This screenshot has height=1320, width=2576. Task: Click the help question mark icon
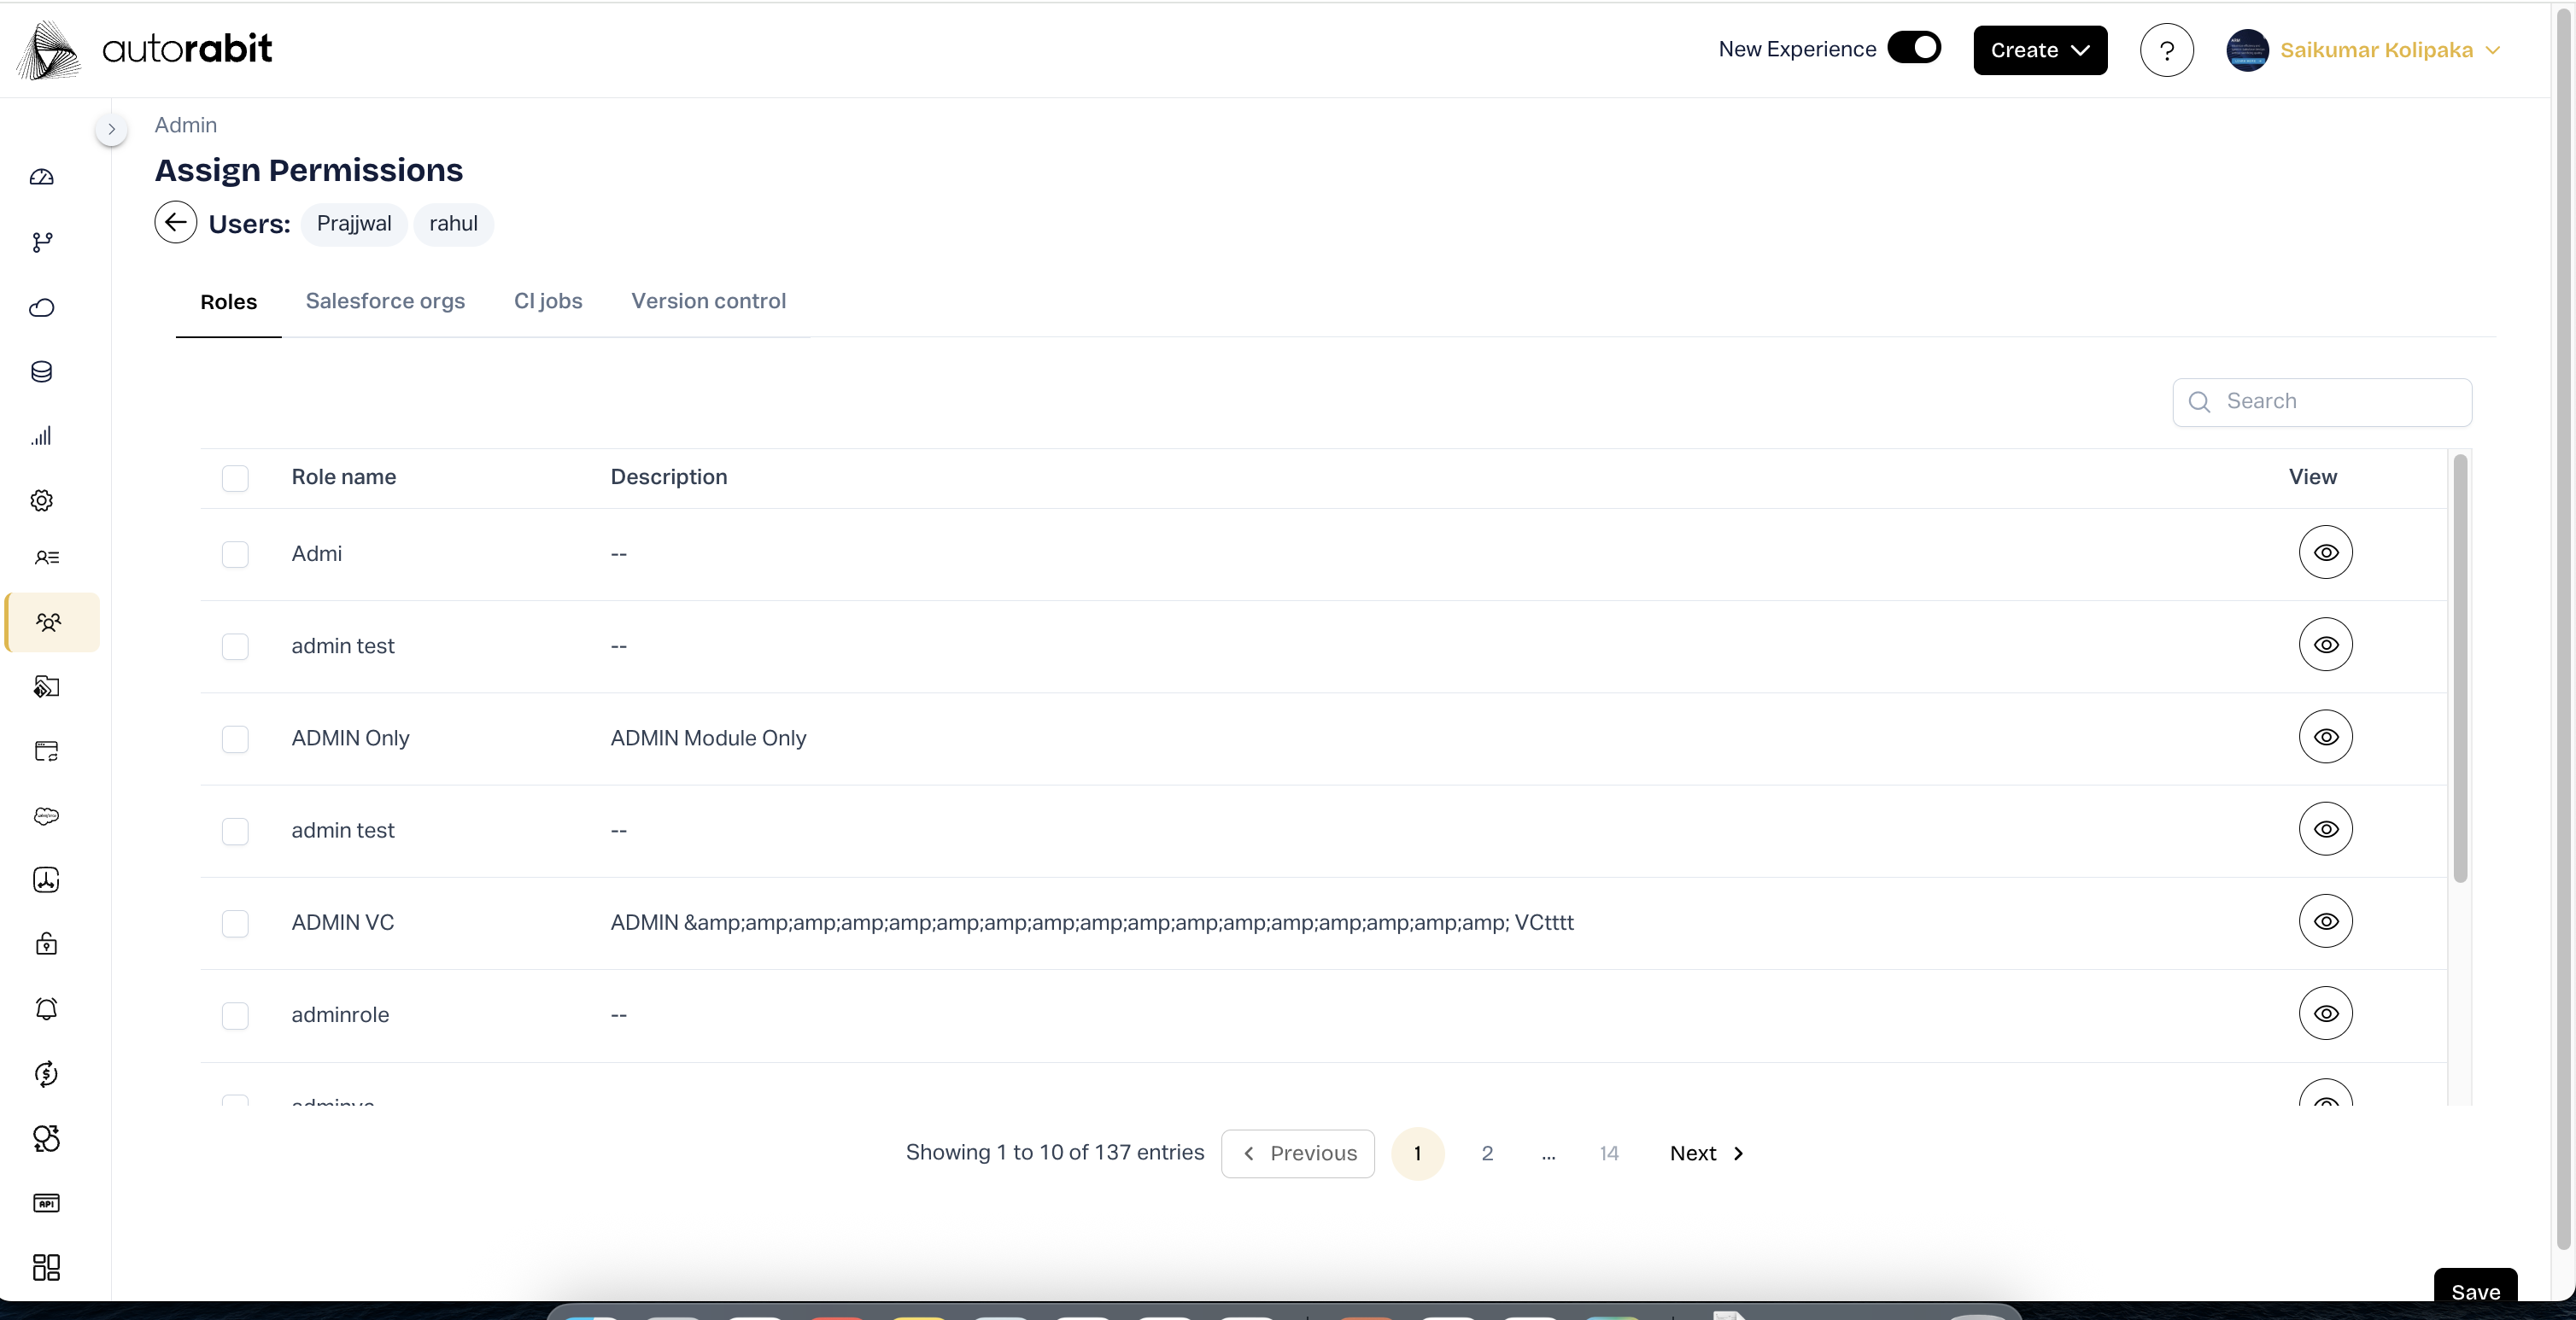tap(2166, 50)
